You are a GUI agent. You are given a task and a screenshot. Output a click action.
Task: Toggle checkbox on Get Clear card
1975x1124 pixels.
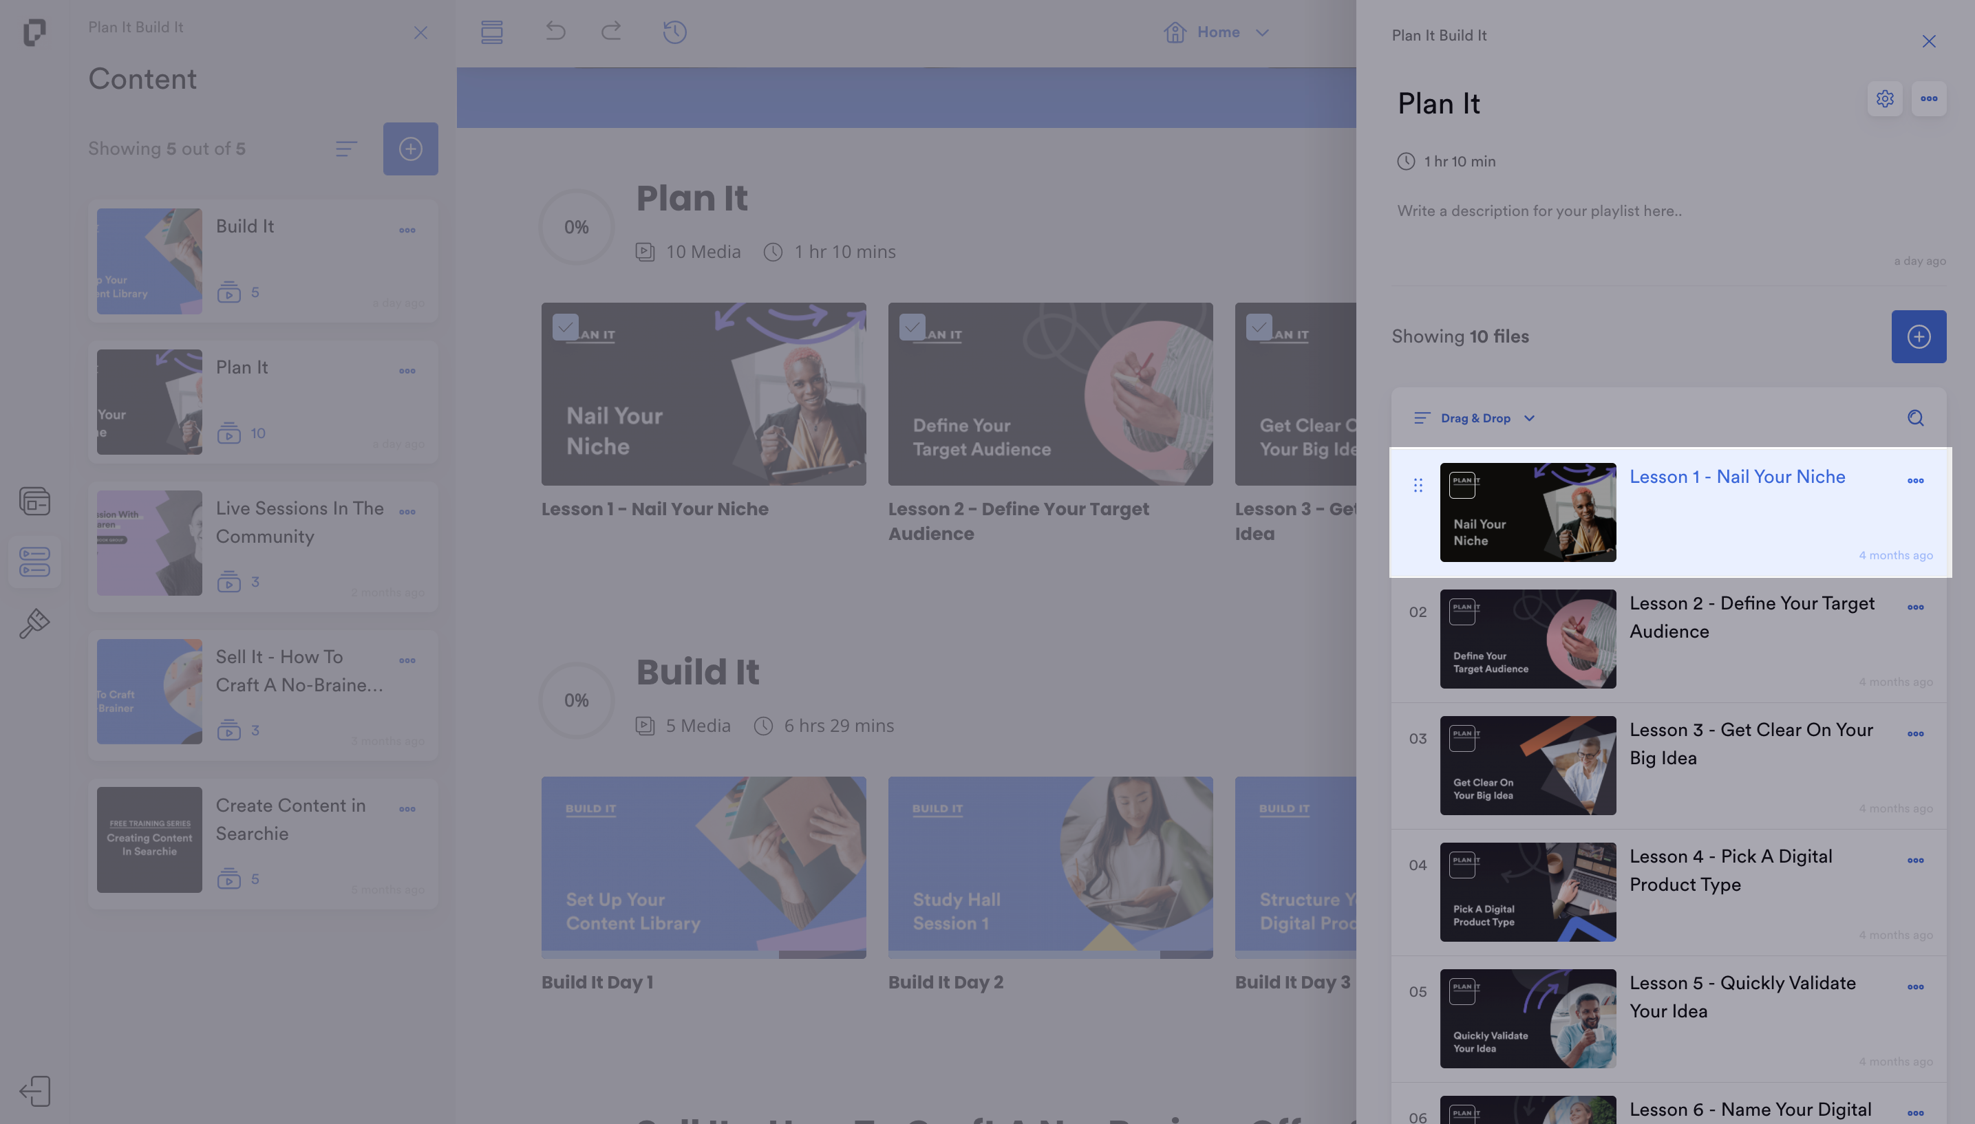[x=1259, y=327]
